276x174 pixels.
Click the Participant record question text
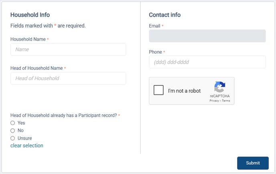tap(63, 115)
